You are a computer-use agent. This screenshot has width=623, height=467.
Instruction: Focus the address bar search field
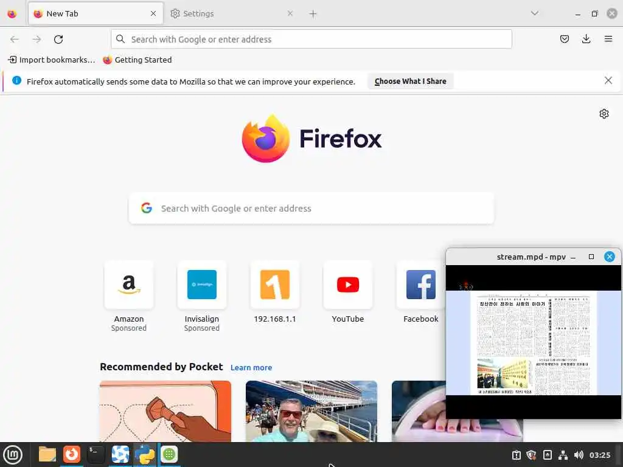311,40
